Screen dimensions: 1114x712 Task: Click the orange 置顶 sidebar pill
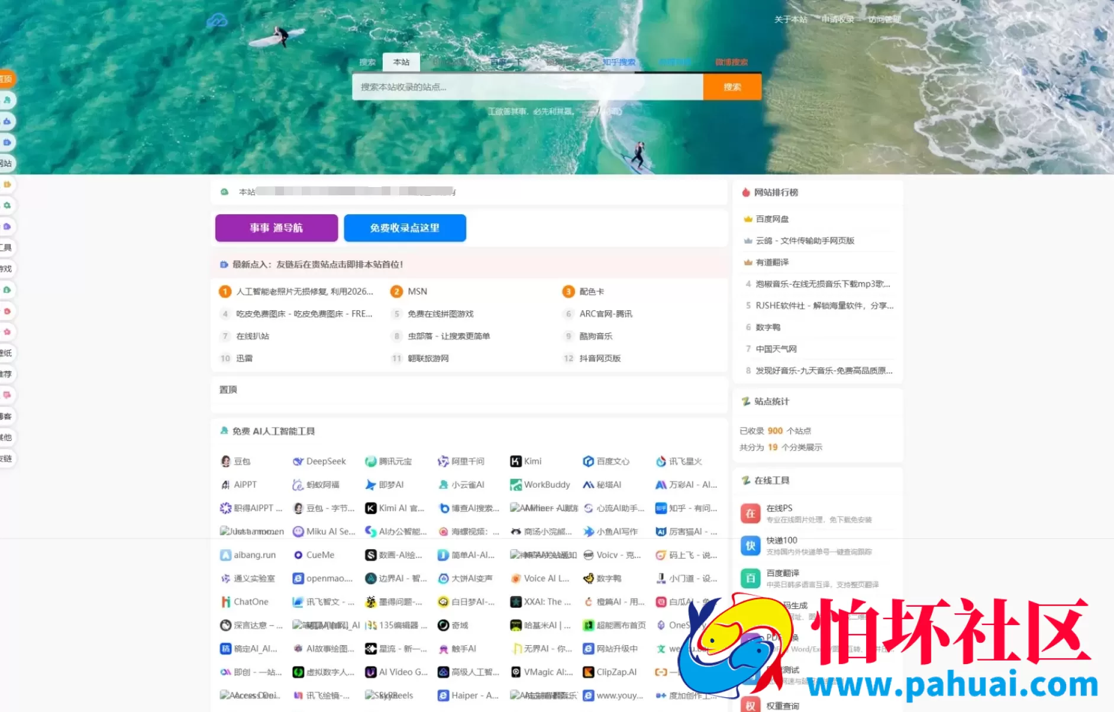pyautogui.click(x=7, y=79)
